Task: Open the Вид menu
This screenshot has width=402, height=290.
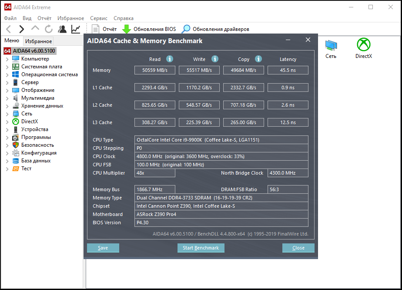Action: pyautogui.click(x=27, y=18)
